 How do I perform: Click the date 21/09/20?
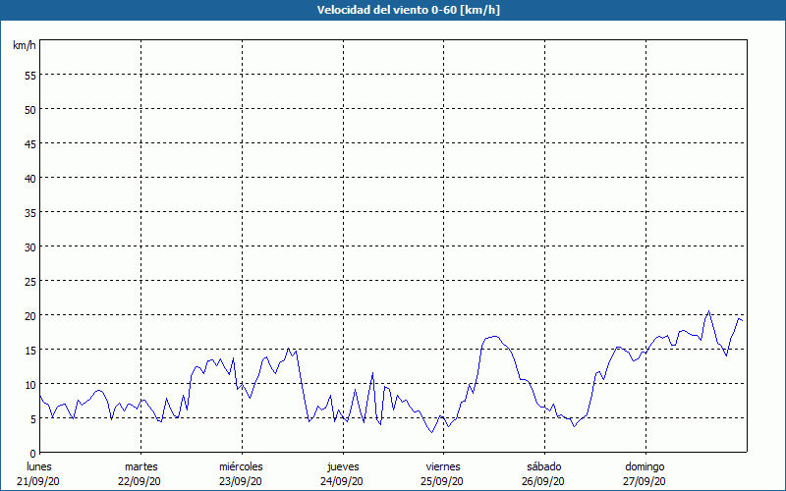(x=38, y=481)
